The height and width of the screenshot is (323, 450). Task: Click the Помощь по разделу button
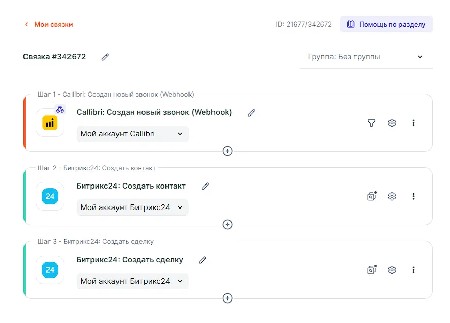pos(386,24)
